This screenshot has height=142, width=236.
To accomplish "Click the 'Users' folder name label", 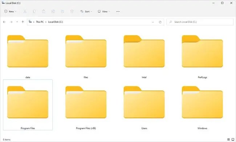I will pos(144,128).
